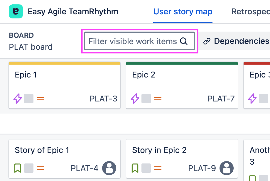The height and width of the screenshot is (181, 270).
Task: Open the PLAT-7 issue key link
Action: pyautogui.click(x=221, y=99)
